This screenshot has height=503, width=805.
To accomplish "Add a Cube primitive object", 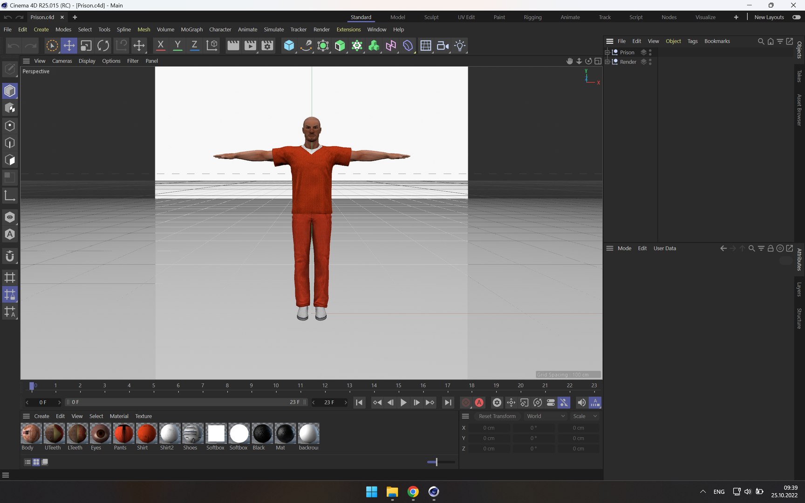I will point(289,46).
